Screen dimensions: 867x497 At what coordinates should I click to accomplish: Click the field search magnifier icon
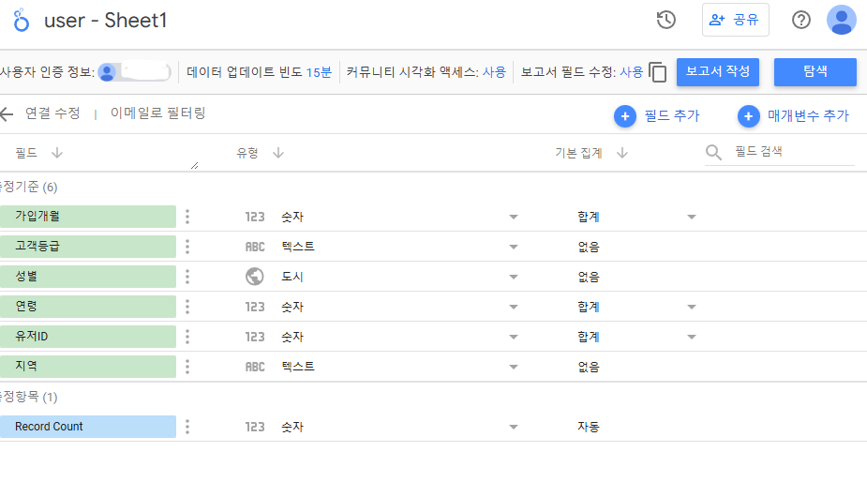tap(713, 152)
